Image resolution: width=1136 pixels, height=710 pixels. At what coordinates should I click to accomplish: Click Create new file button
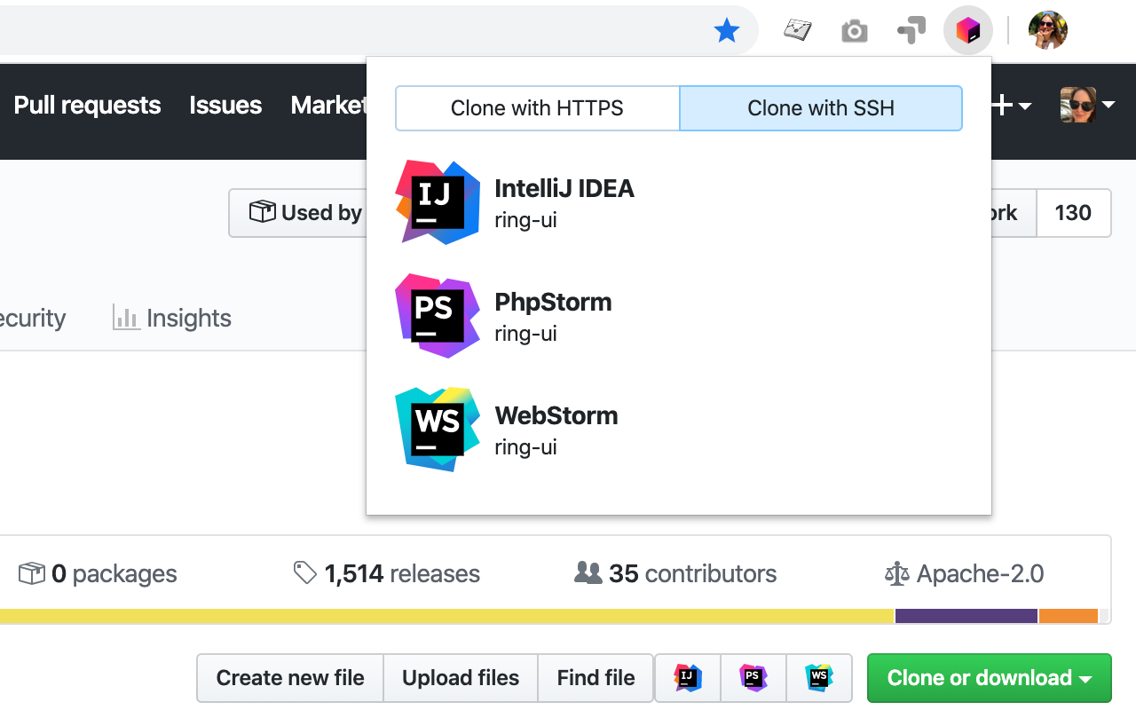point(290,678)
